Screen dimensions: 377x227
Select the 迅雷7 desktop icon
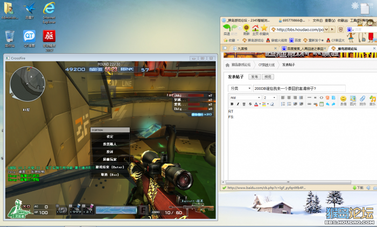point(29,11)
